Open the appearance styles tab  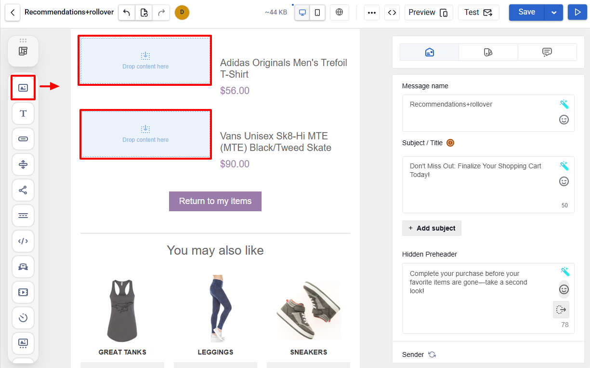click(x=488, y=52)
